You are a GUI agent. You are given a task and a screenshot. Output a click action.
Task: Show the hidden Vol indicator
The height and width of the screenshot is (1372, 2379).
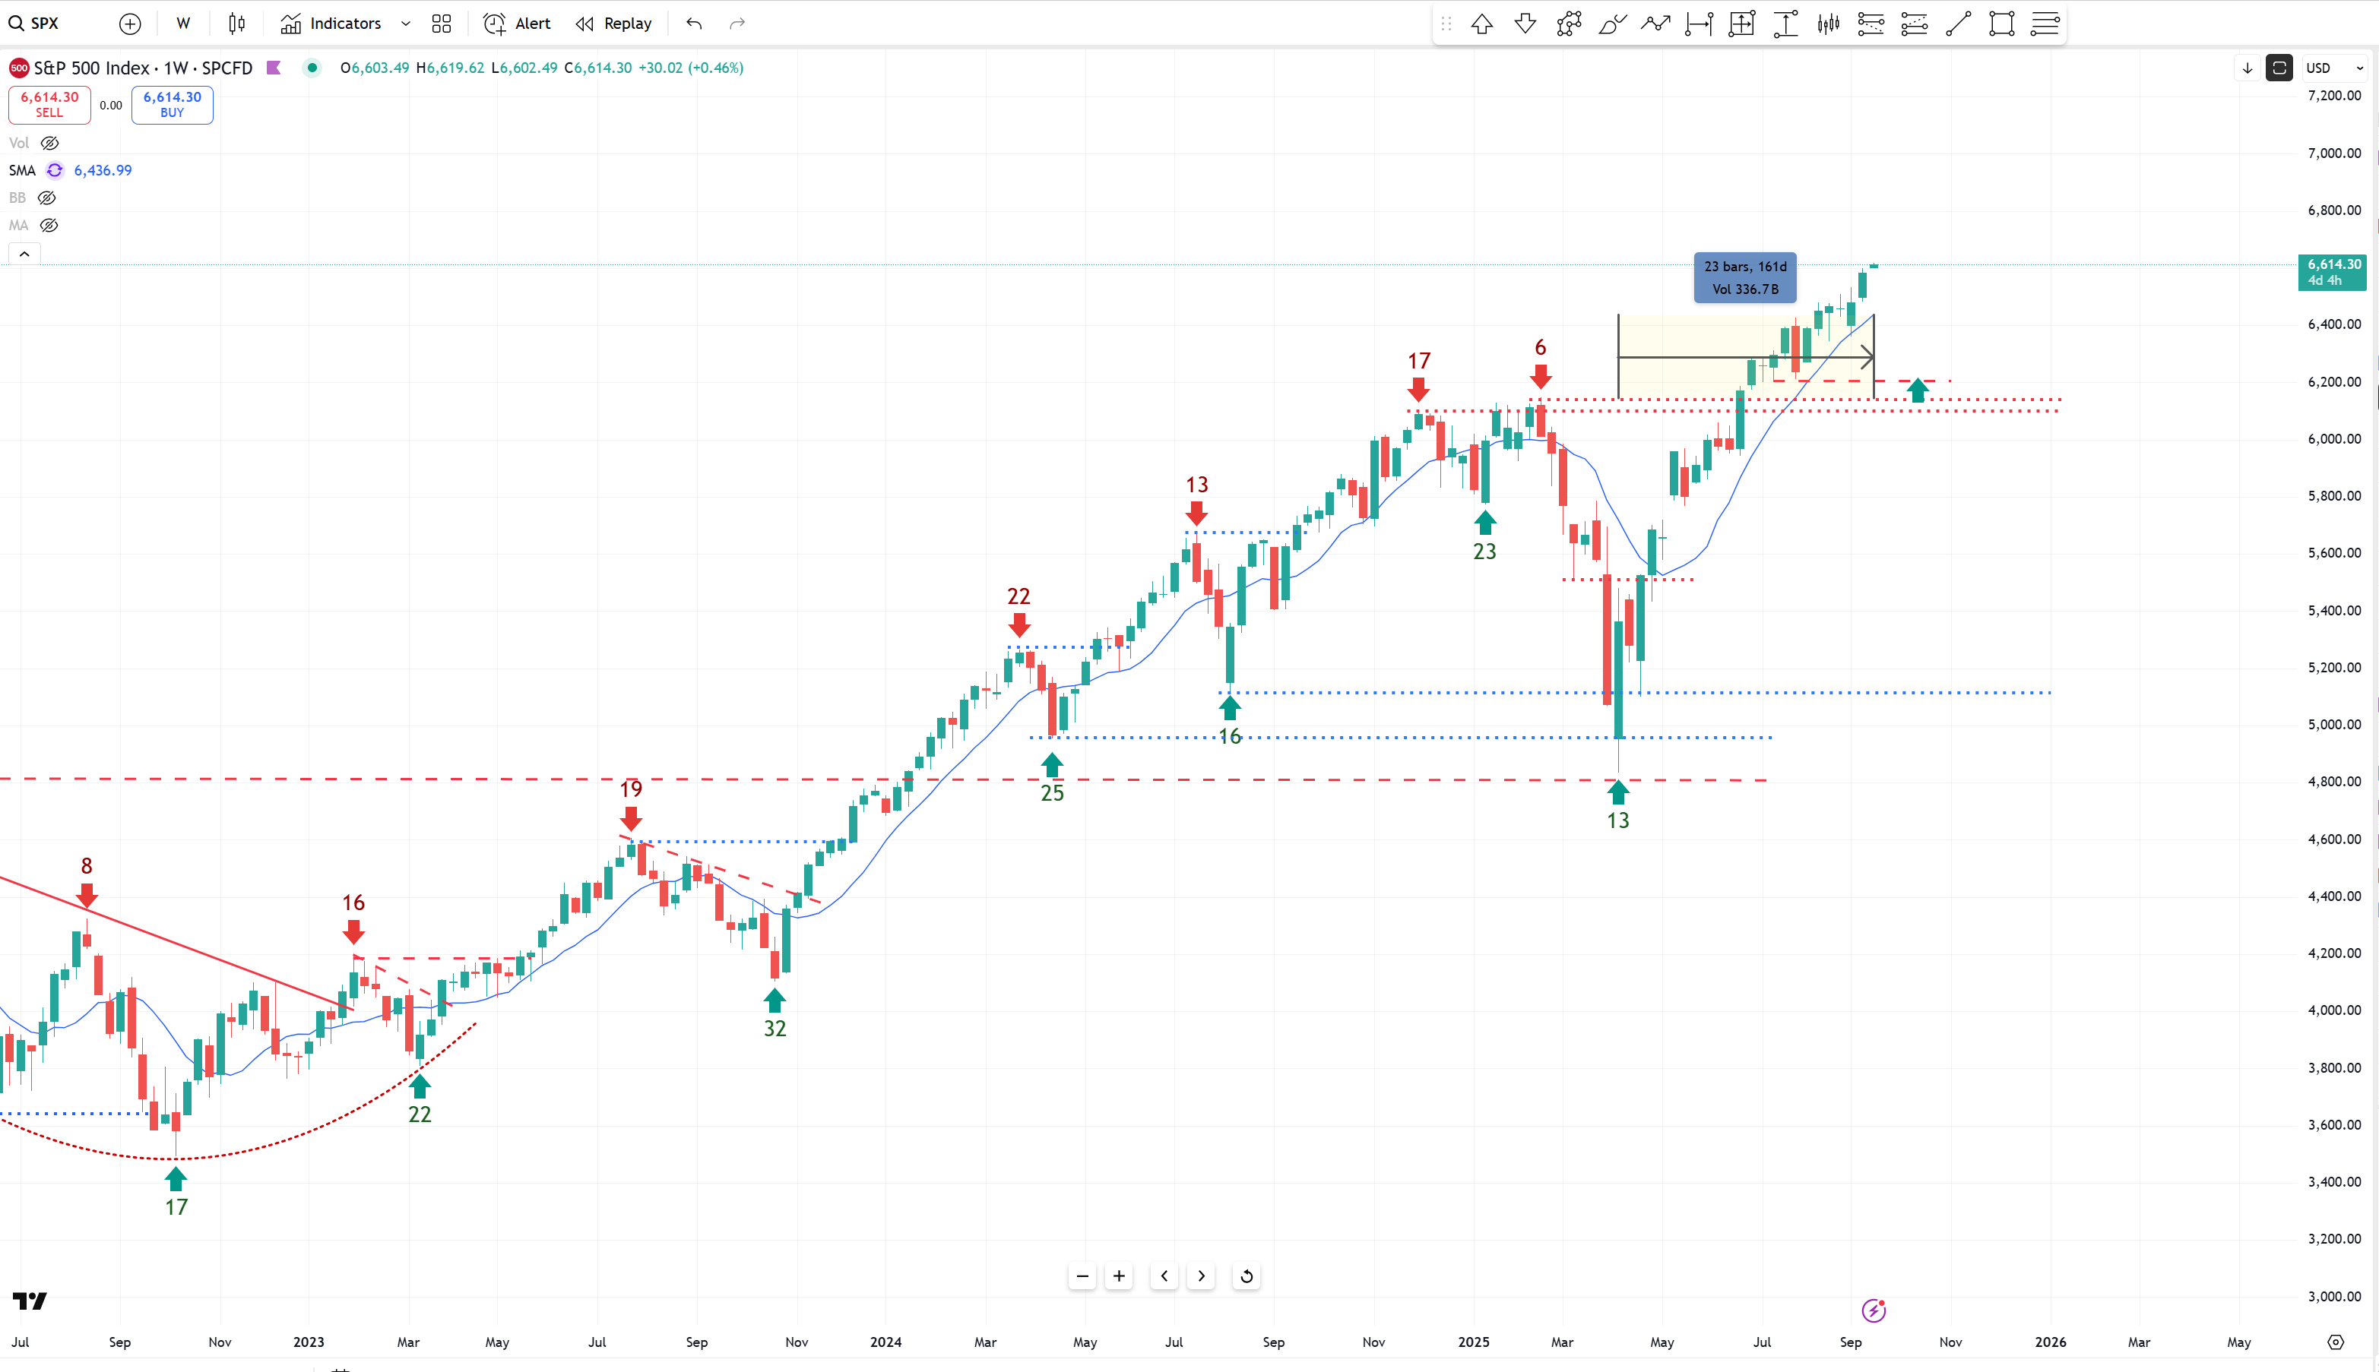50,144
